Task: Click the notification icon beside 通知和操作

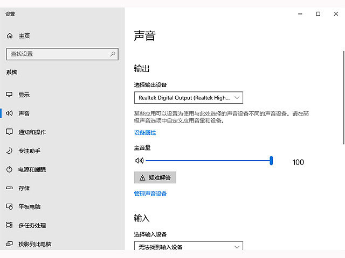Action: pyautogui.click(x=9, y=132)
